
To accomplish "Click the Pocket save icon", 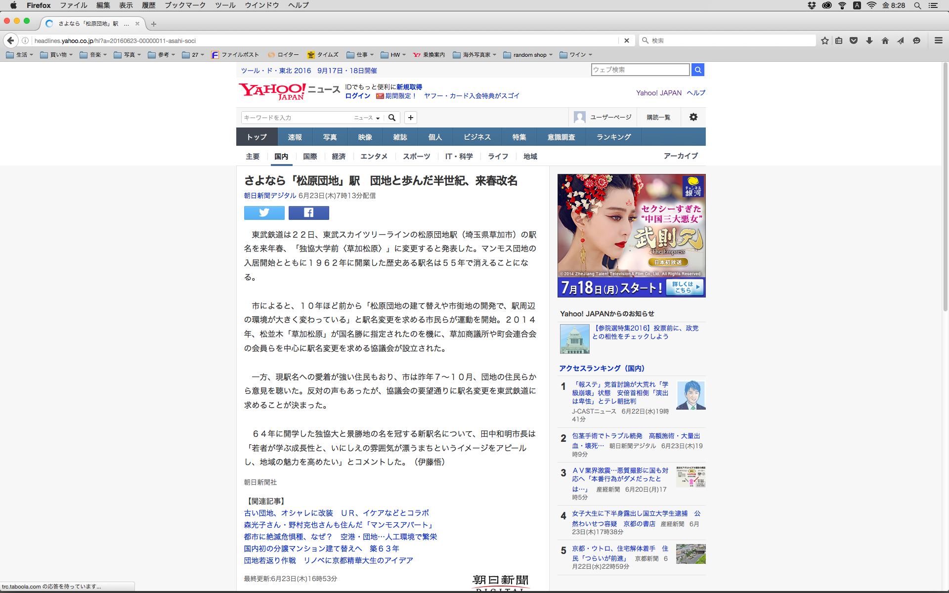I will [854, 41].
